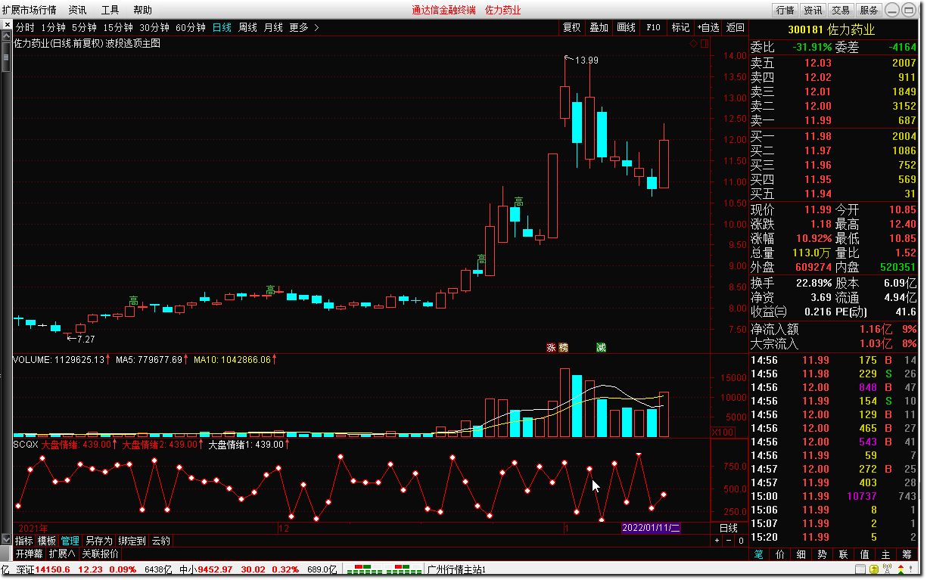This screenshot has height=580, width=927.
Task: Click the yellow upload badge icon
Action: 874,569
